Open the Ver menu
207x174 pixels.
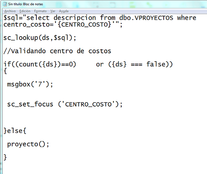(53, 11)
